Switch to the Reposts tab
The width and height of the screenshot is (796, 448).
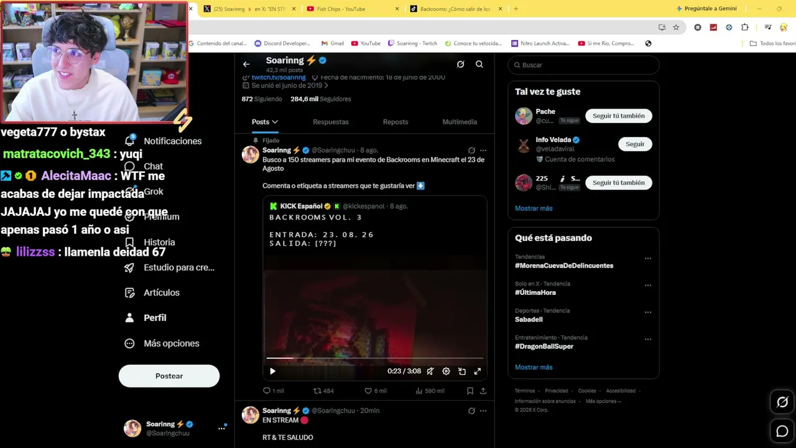click(x=396, y=122)
